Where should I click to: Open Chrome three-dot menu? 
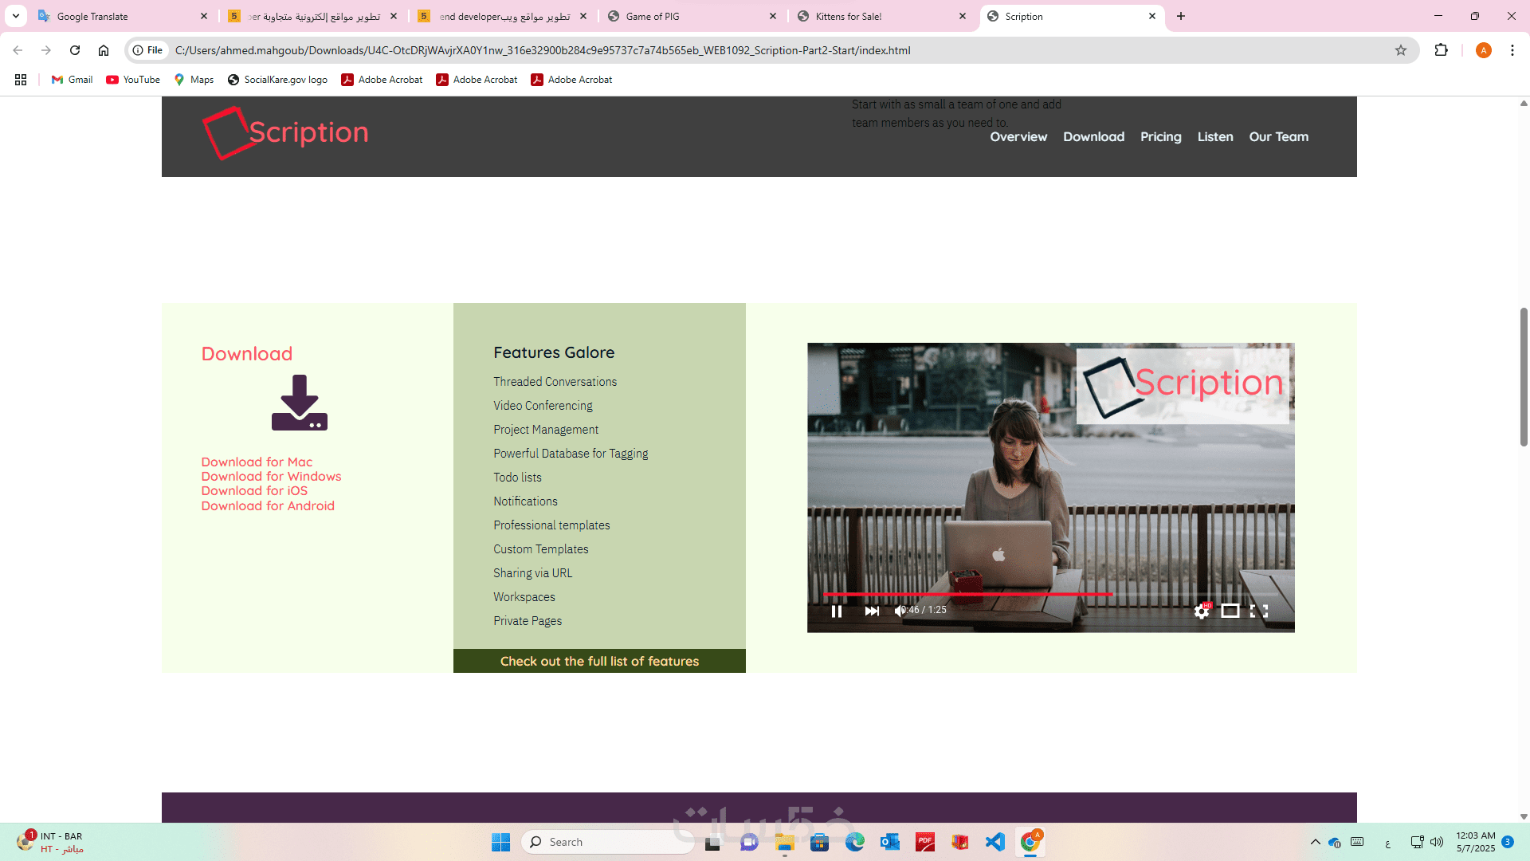point(1512,50)
